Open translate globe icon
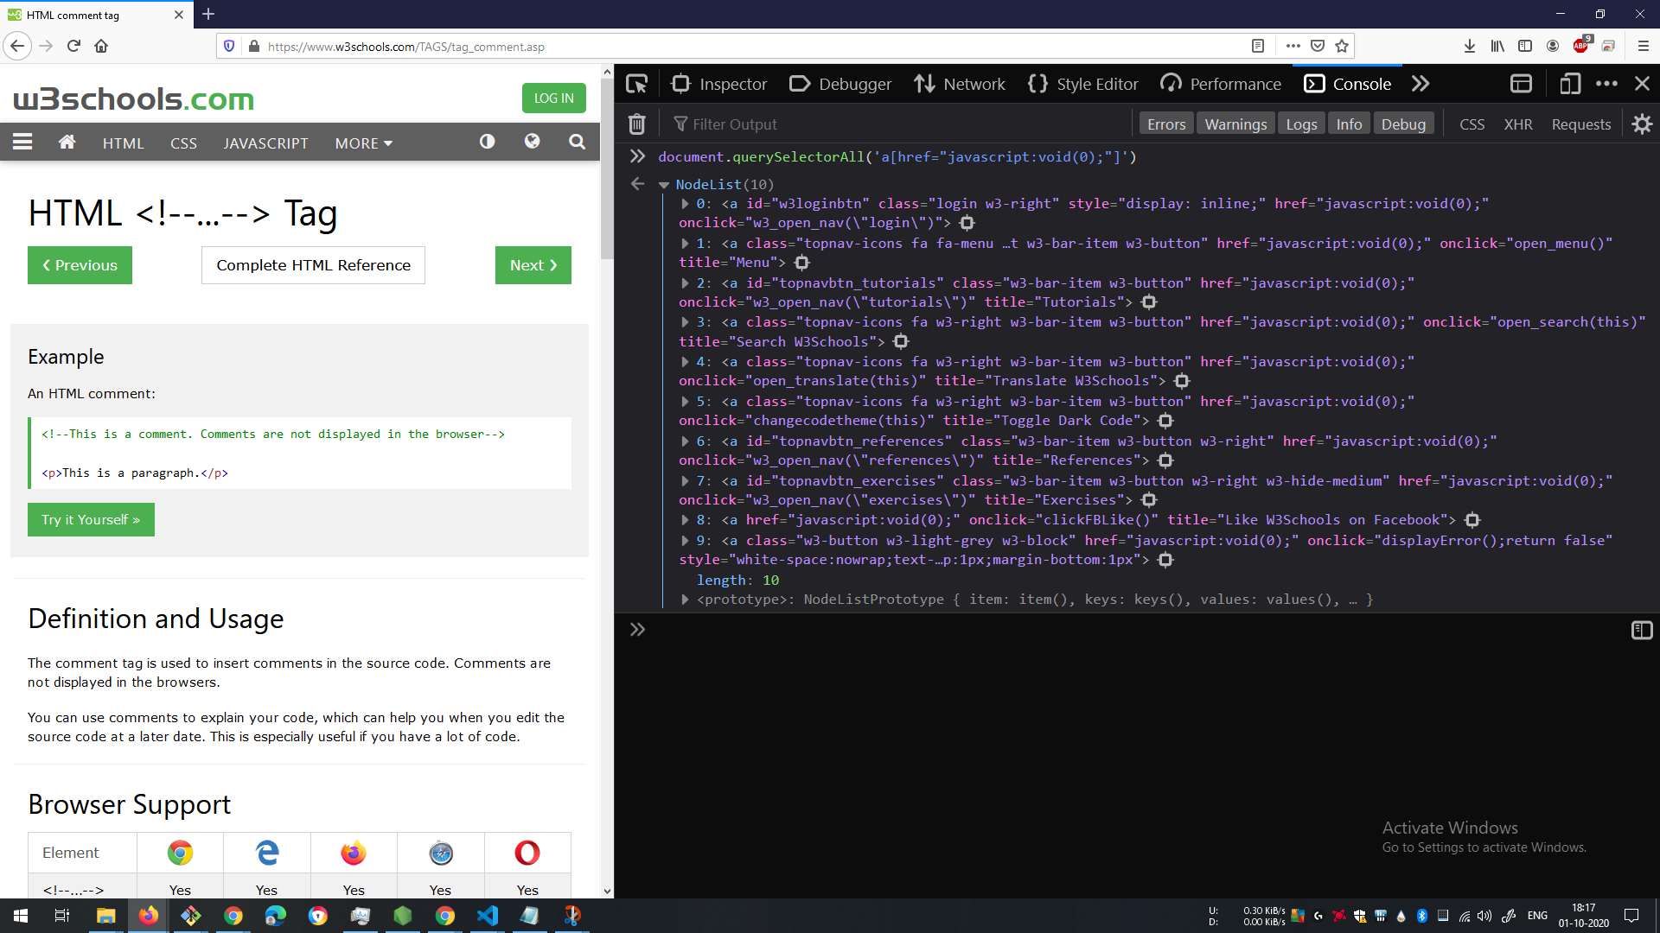This screenshot has width=1660, height=933. [x=533, y=142]
